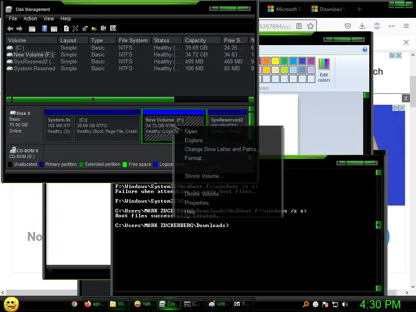
Task: Open the Help menu in Disk Management
Action: coord(65,19)
